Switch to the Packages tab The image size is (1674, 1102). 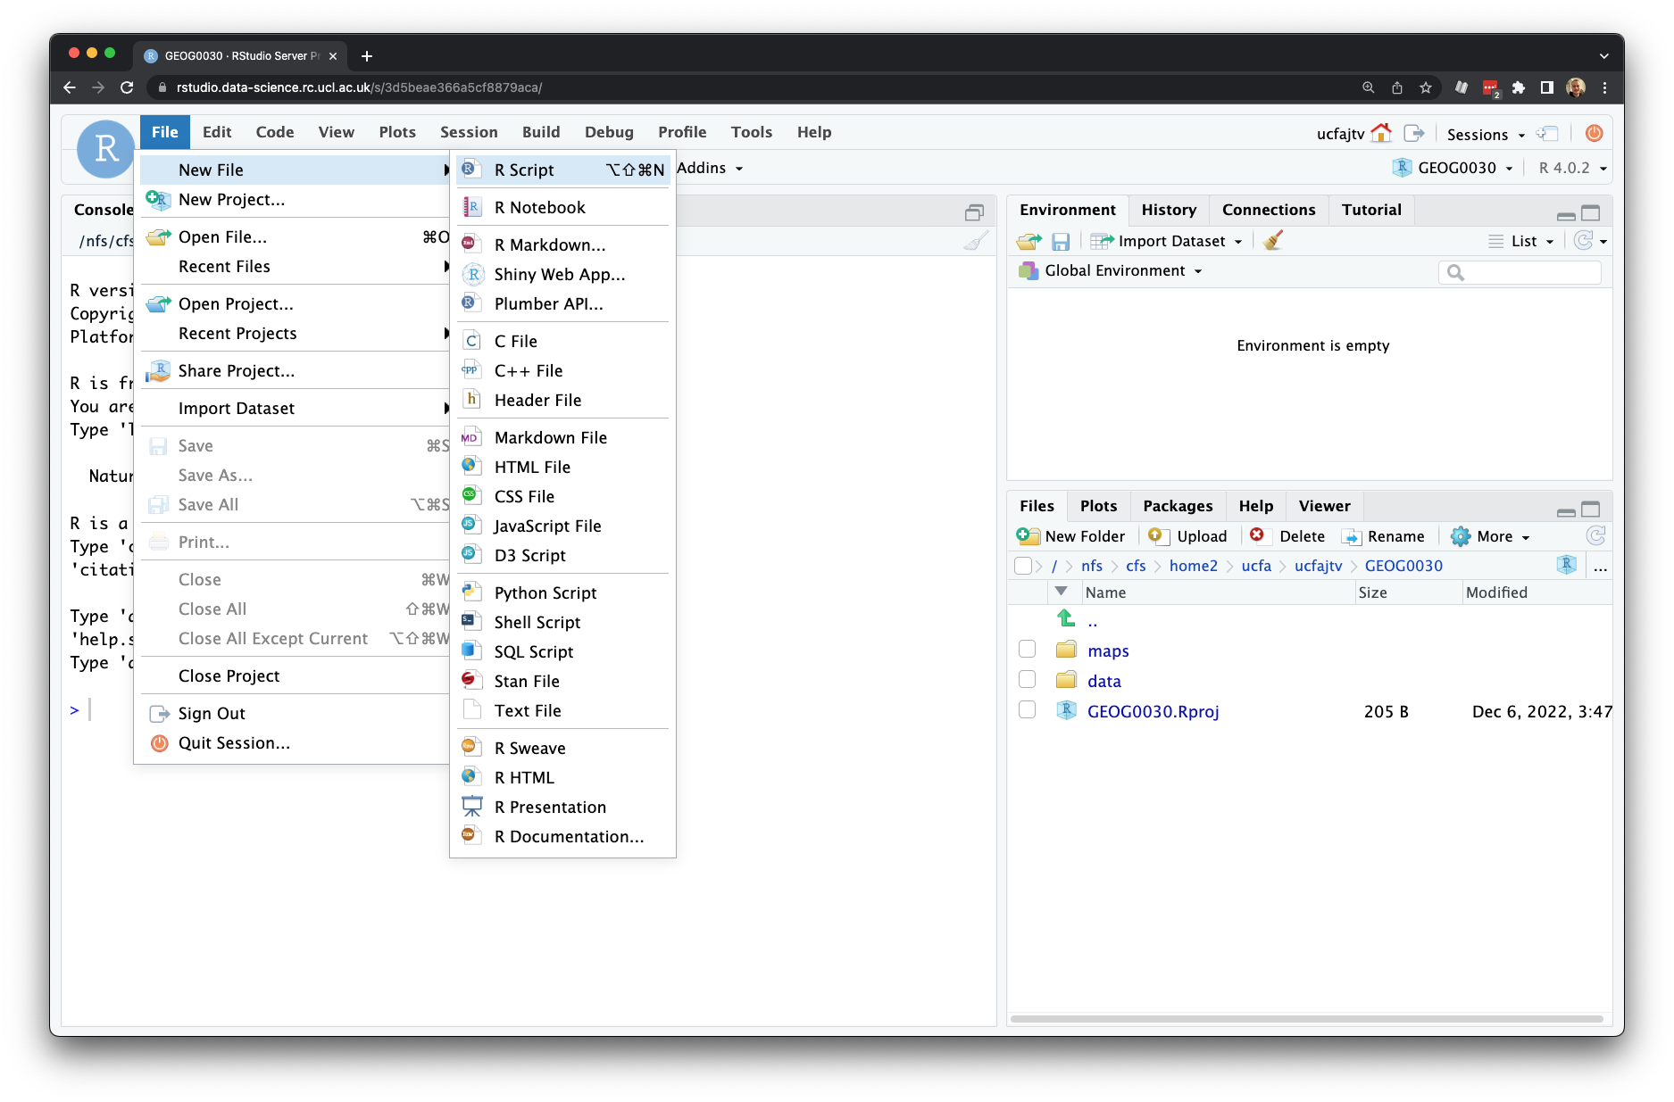click(1178, 506)
